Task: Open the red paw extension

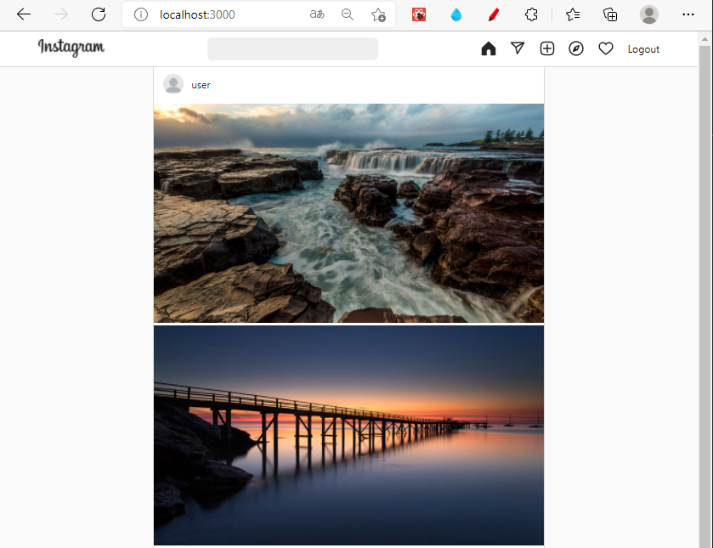Action: (x=419, y=14)
